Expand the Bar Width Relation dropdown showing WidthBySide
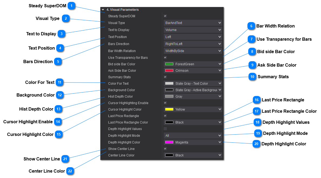The image size is (321, 178). point(193,51)
